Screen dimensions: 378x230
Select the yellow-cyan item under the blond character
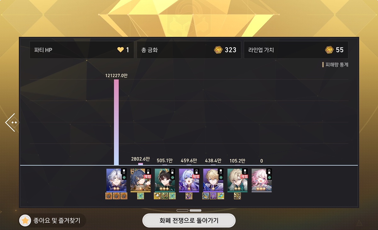[x=221, y=196]
